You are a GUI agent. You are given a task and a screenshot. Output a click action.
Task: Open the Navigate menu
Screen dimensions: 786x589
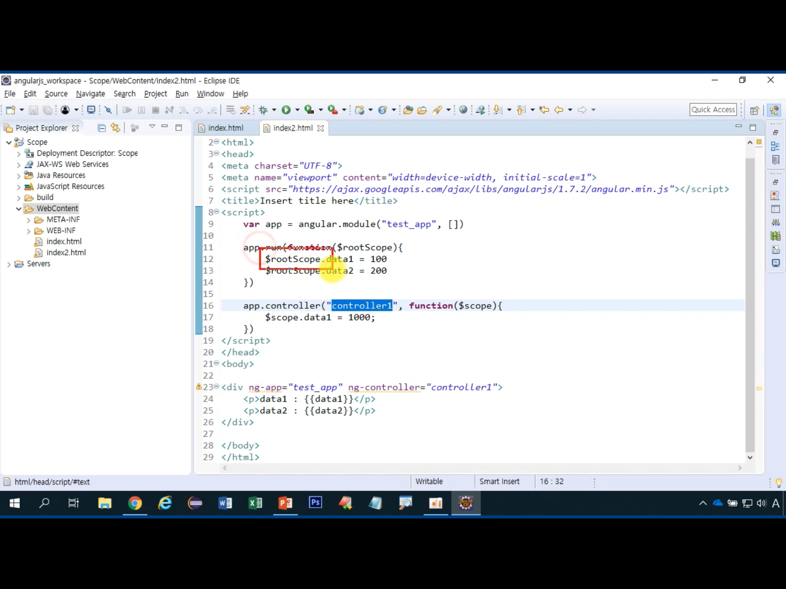point(90,94)
